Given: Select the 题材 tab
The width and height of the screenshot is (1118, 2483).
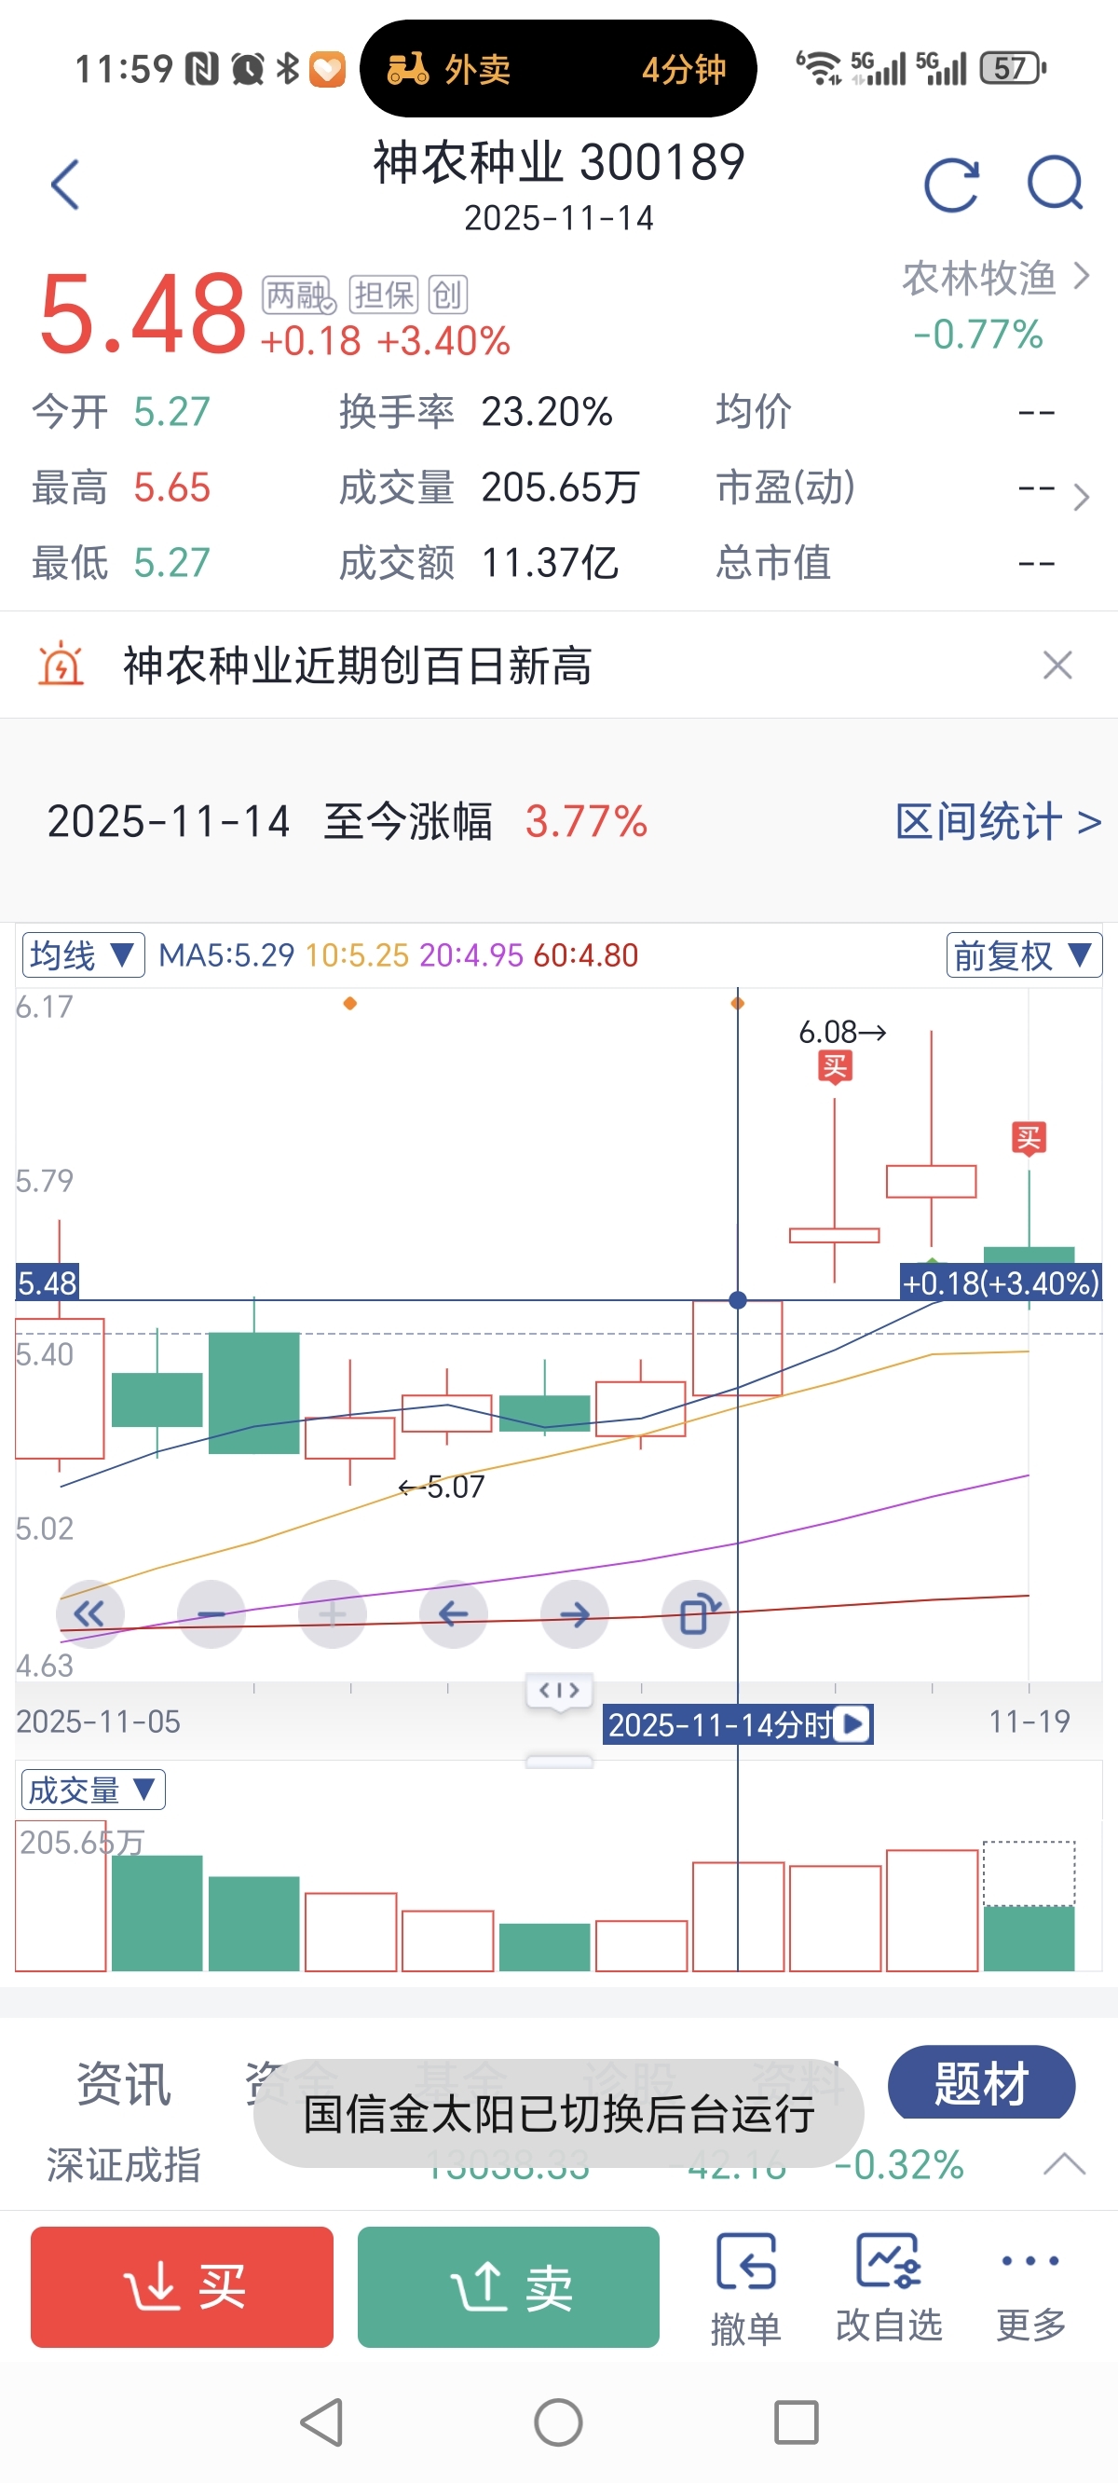Looking at the screenshot, I should point(981,2082).
